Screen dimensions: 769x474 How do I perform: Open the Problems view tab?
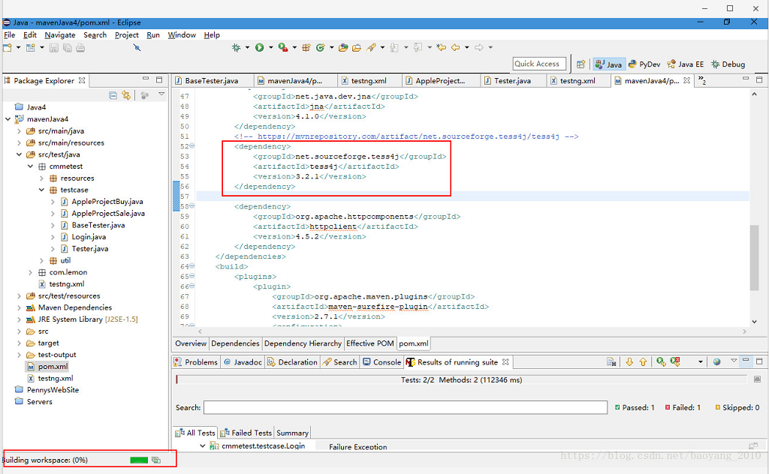(196, 361)
